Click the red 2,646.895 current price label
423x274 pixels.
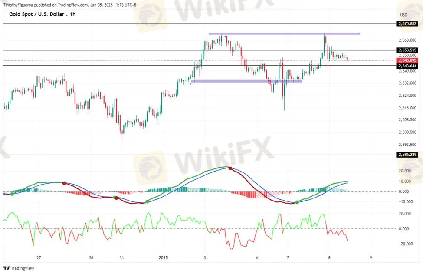point(407,60)
